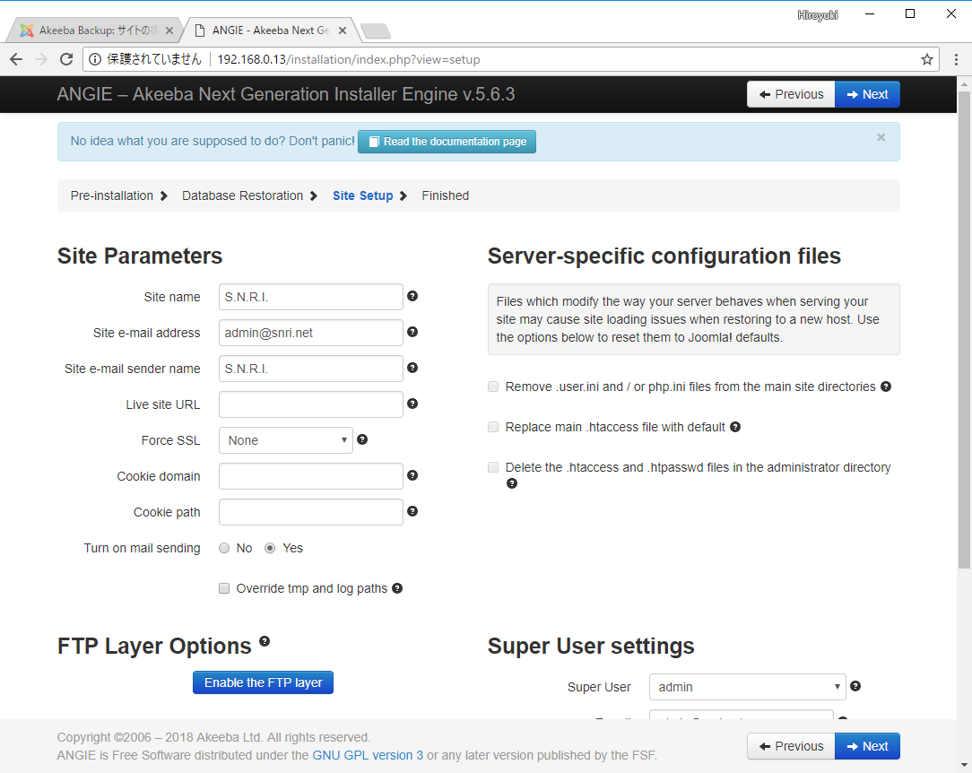
Task: View site security info icon in address bar
Action: tap(95, 59)
